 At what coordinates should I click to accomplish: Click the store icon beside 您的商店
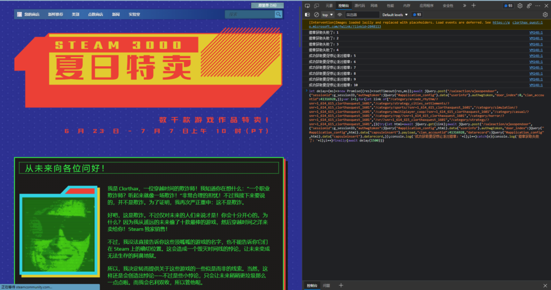[x=19, y=15]
